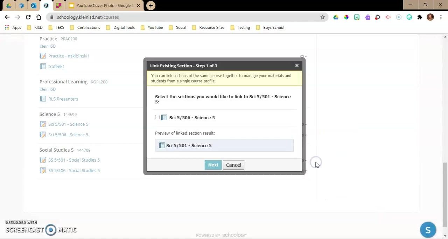Open the Digital Tools bookmarks folder
Screen dimensions: 448x239
tap(120, 27)
